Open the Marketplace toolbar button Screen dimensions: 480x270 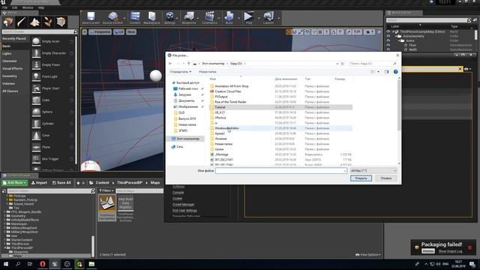coord(151,18)
